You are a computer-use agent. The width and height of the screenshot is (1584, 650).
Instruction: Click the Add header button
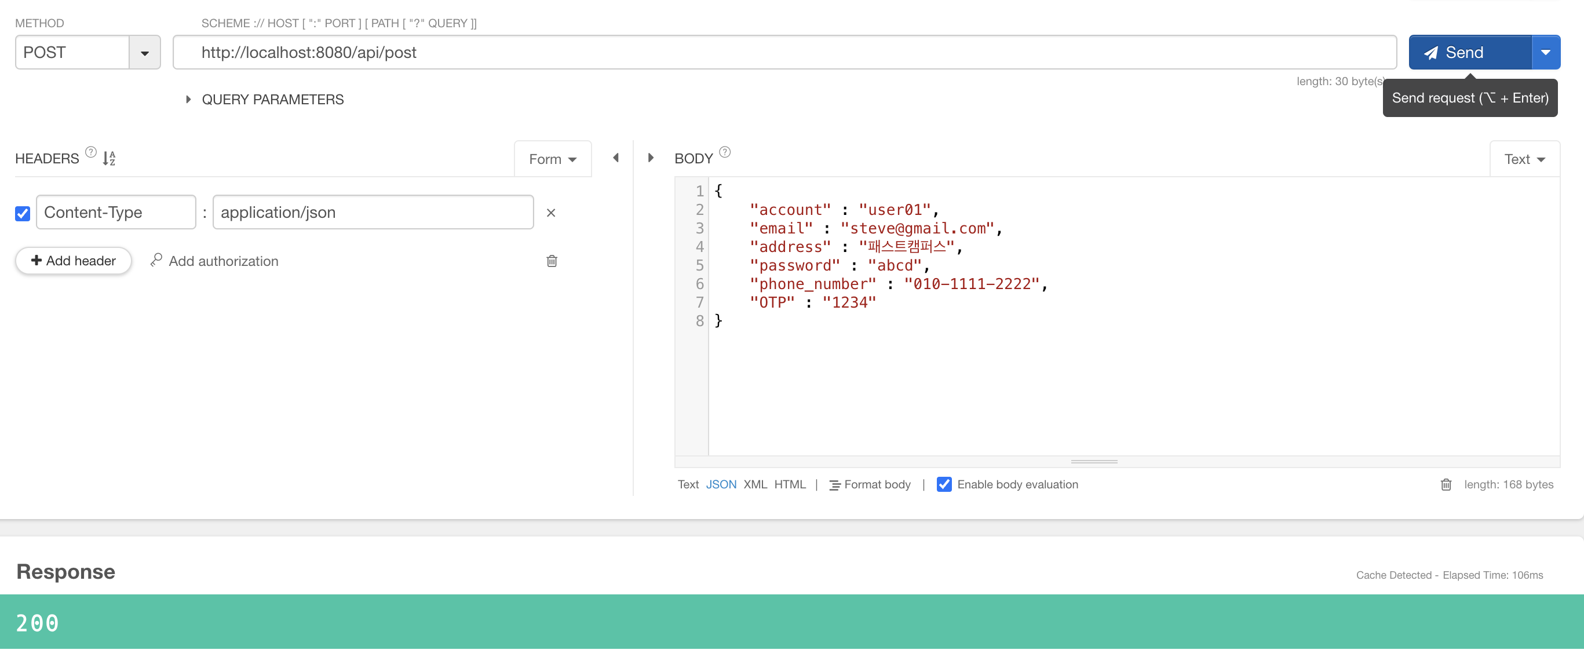click(73, 261)
